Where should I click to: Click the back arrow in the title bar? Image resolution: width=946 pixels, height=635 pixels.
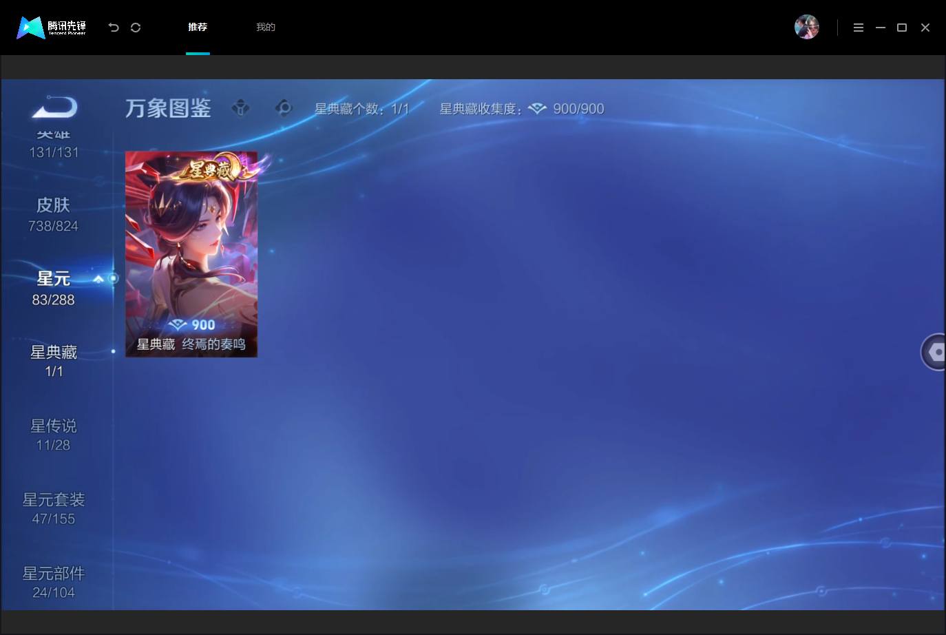click(x=114, y=28)
